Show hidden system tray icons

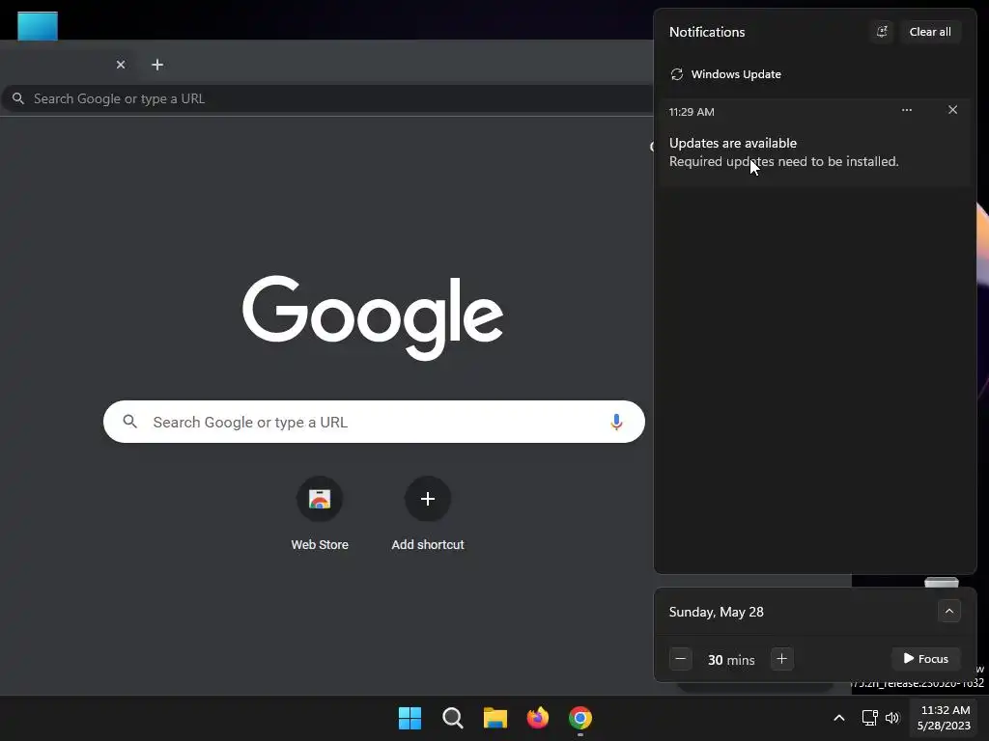pyautogui.click(x=839, y=718)
